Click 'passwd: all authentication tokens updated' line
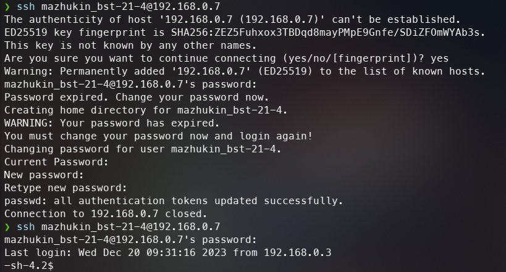This screenshot has height=272, width=506. pos(173,201)
